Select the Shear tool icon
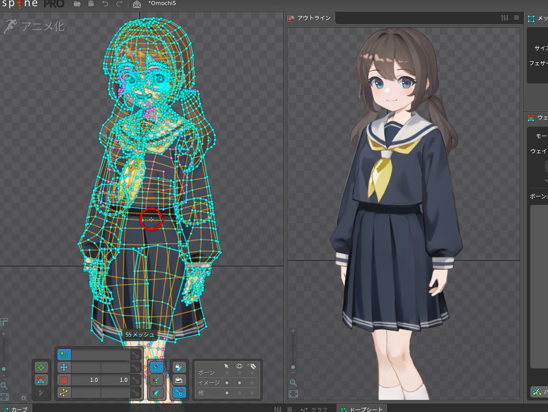The width and height of the screenshot is (548, 412). [x=64, y=392]
